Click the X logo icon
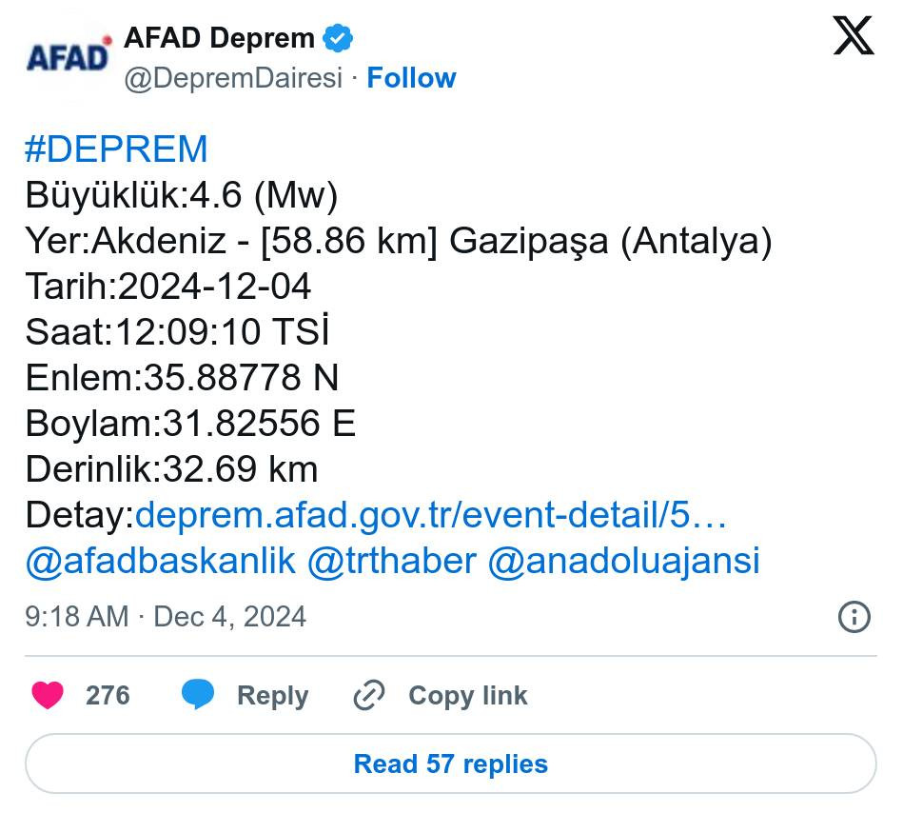 (x=853, y=36)
